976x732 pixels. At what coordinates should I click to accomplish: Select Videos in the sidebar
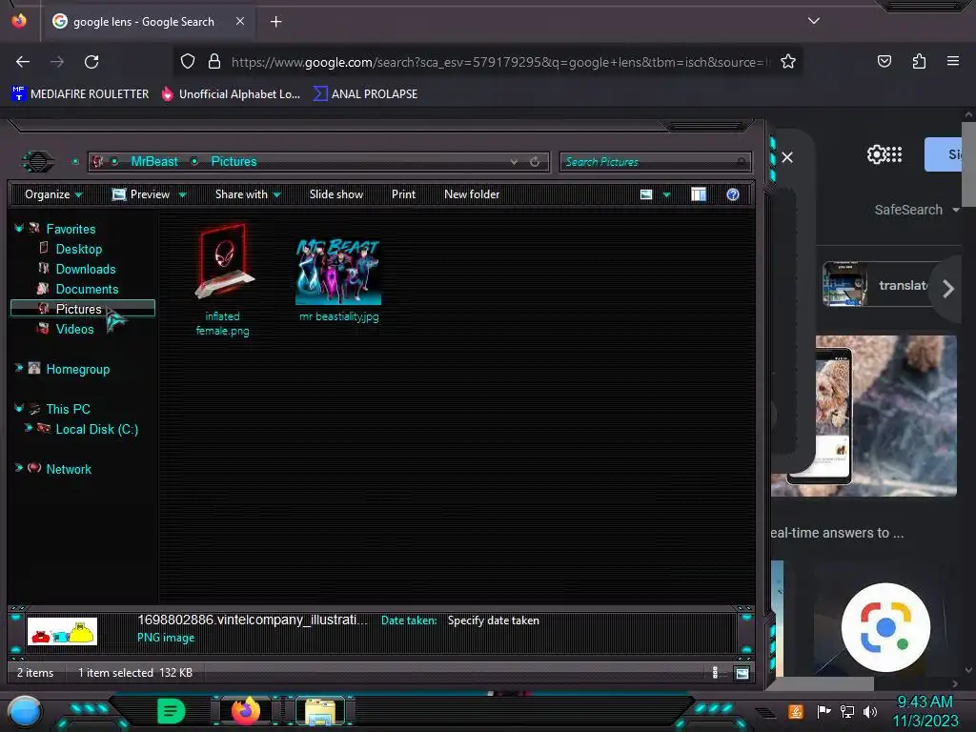tap(74, 329)
